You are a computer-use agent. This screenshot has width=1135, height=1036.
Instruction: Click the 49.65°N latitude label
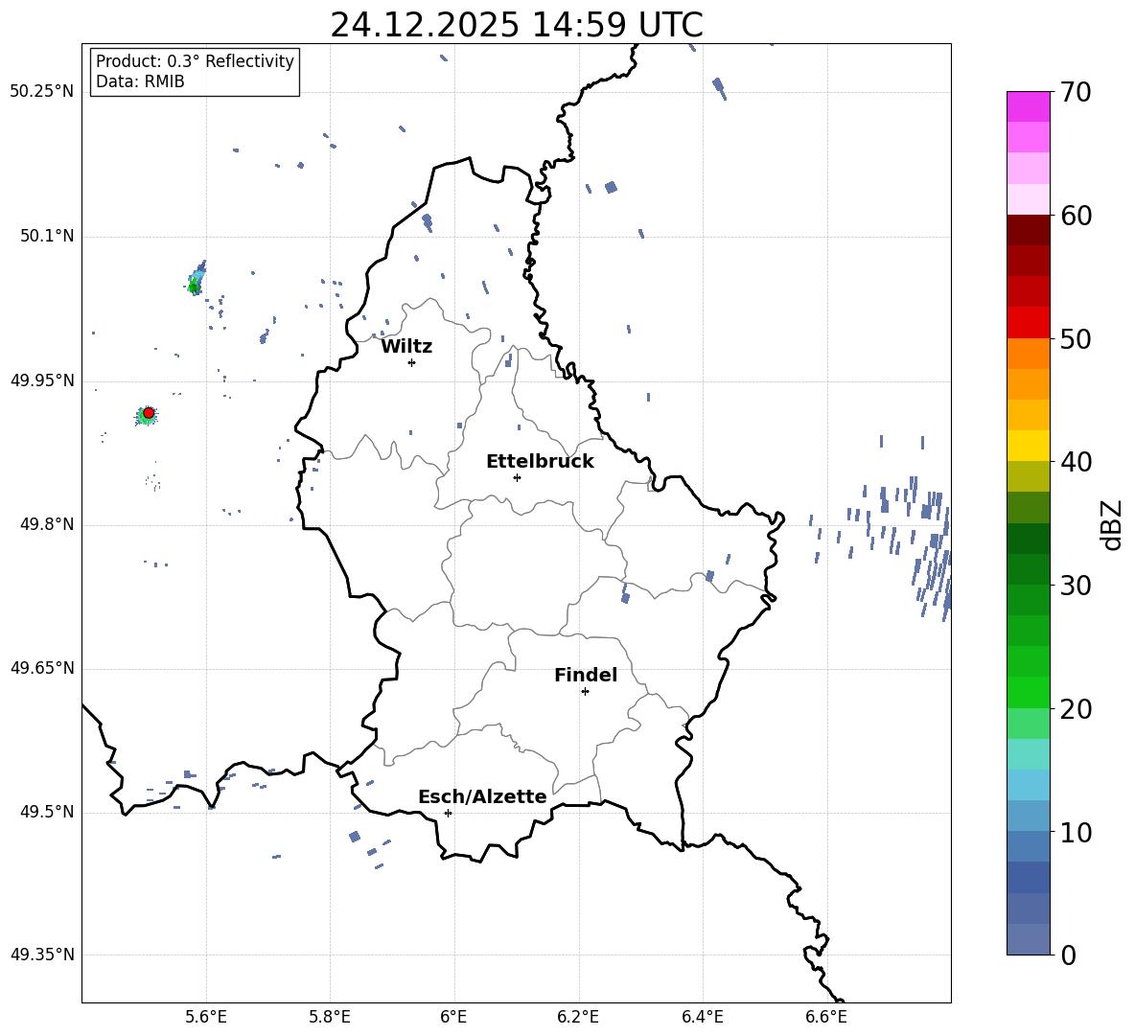click(x=42, y=668)
